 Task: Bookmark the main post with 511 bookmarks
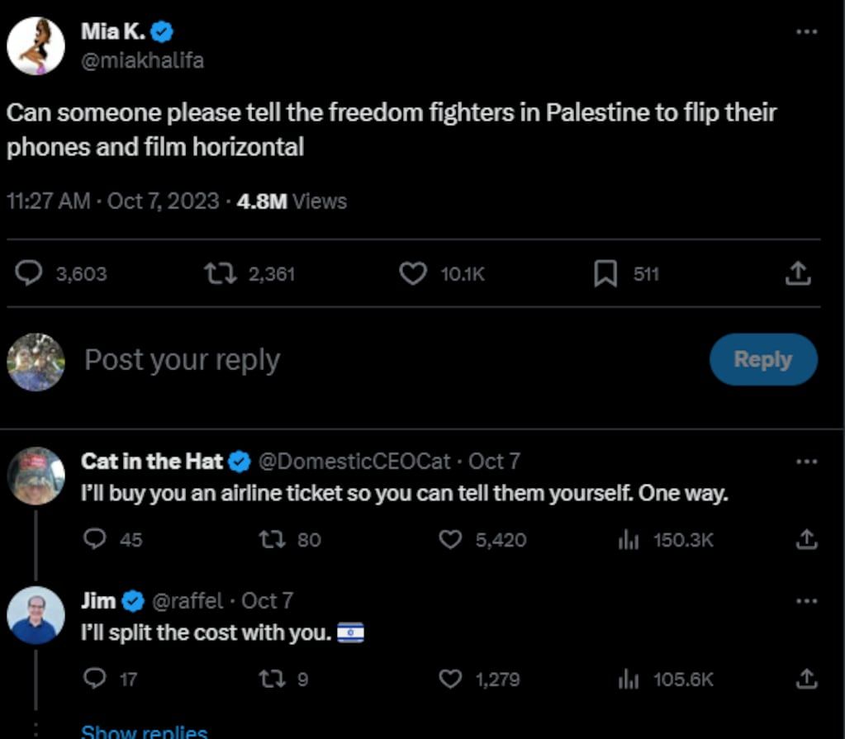(x=605, y=273)
